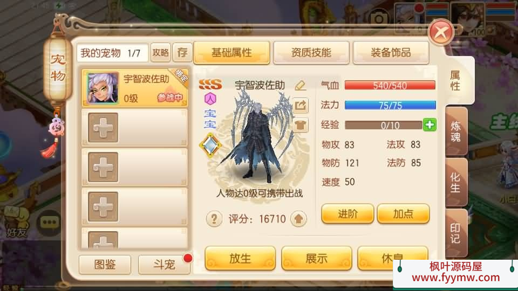Screen dimensions: 518x291
Task: Click the first empty pet slot plus
Action: tap(103, 128)
